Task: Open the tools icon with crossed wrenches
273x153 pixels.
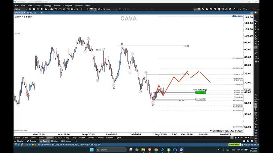Action: pos(211,9)
